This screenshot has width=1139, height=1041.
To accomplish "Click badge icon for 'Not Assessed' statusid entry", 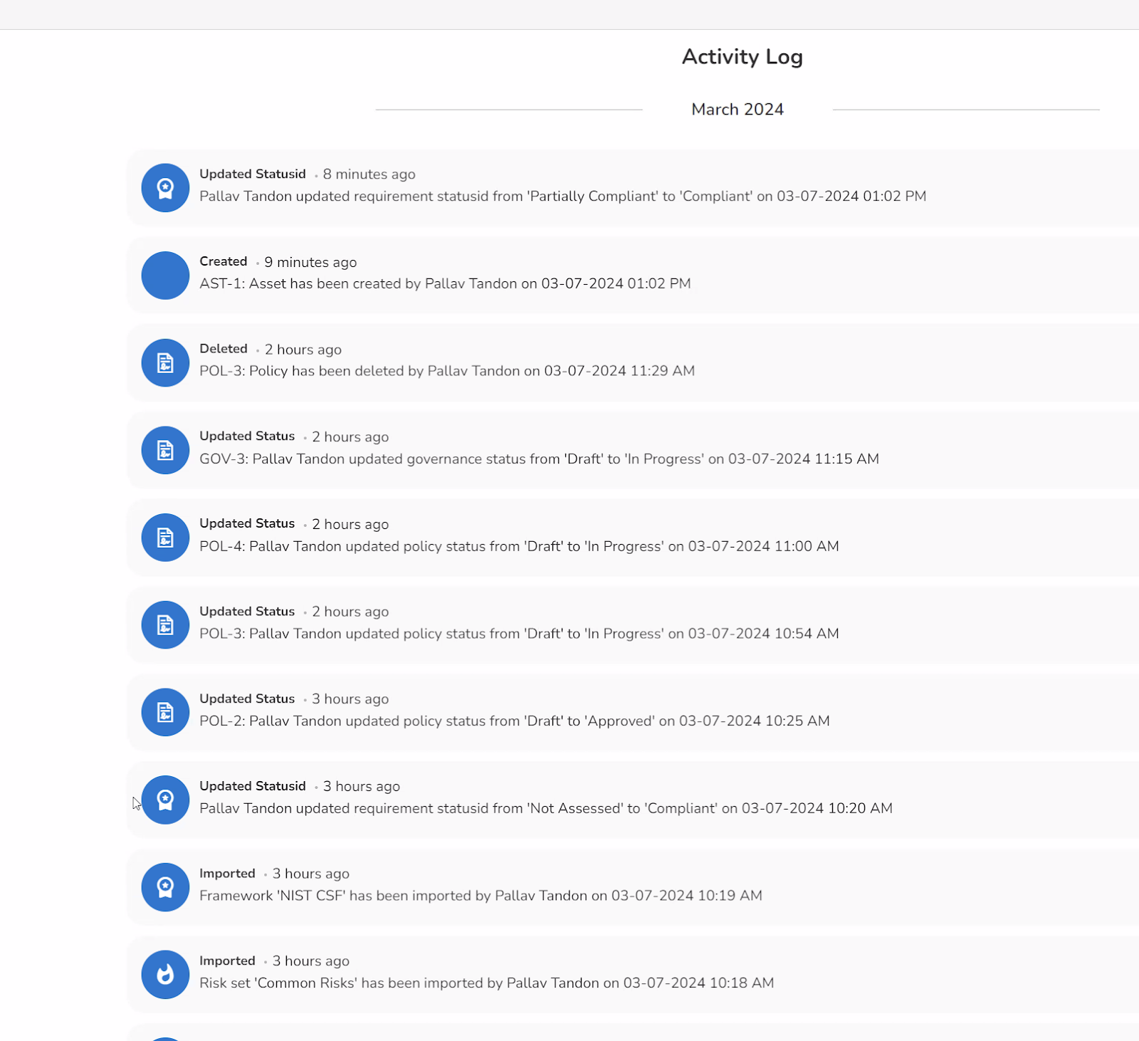I will point(165,800).
